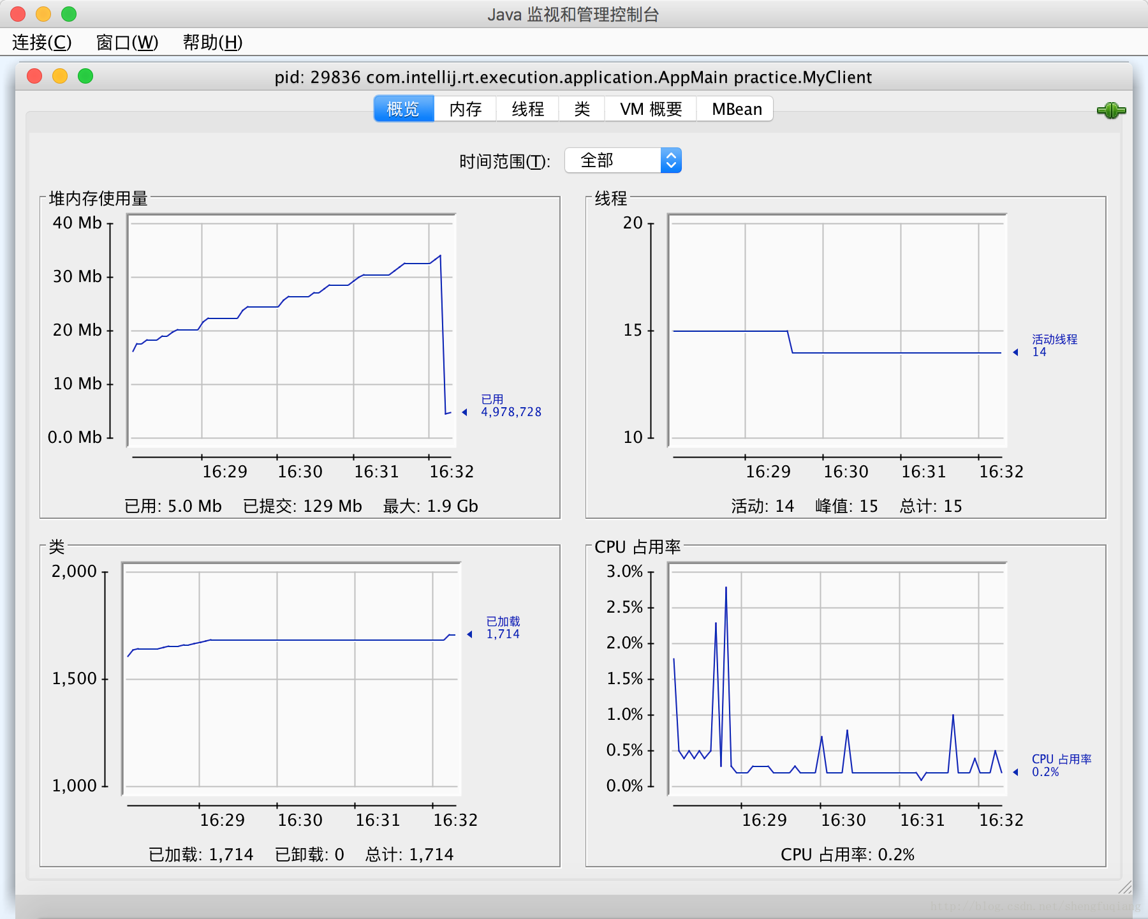Click the CPU 占用率 0.2% legend label
Viewport: 1148px width, 919px height.
1062,765
